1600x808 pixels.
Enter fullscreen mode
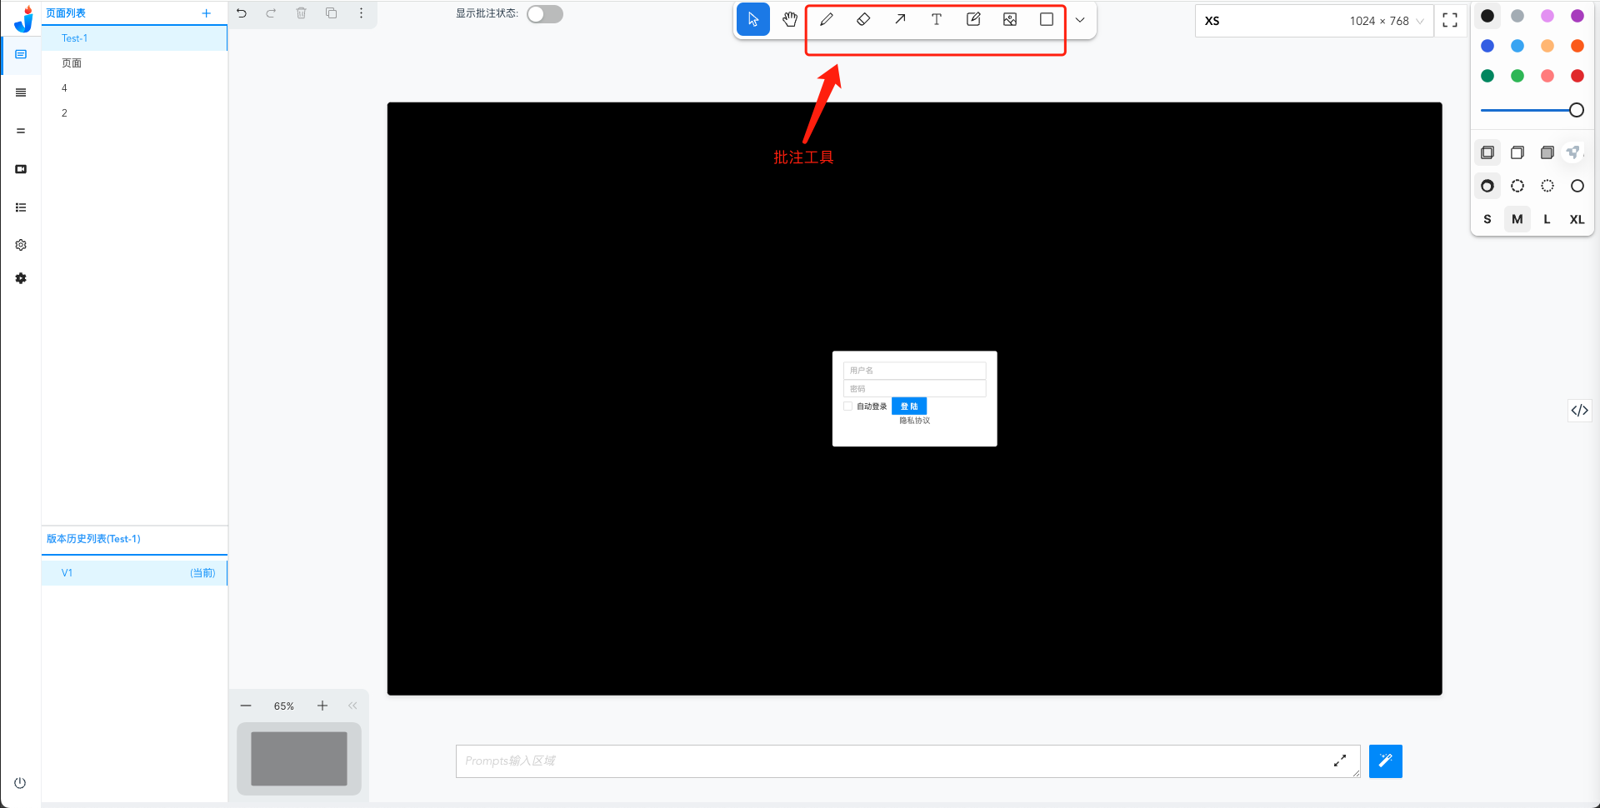[1450, 21]
